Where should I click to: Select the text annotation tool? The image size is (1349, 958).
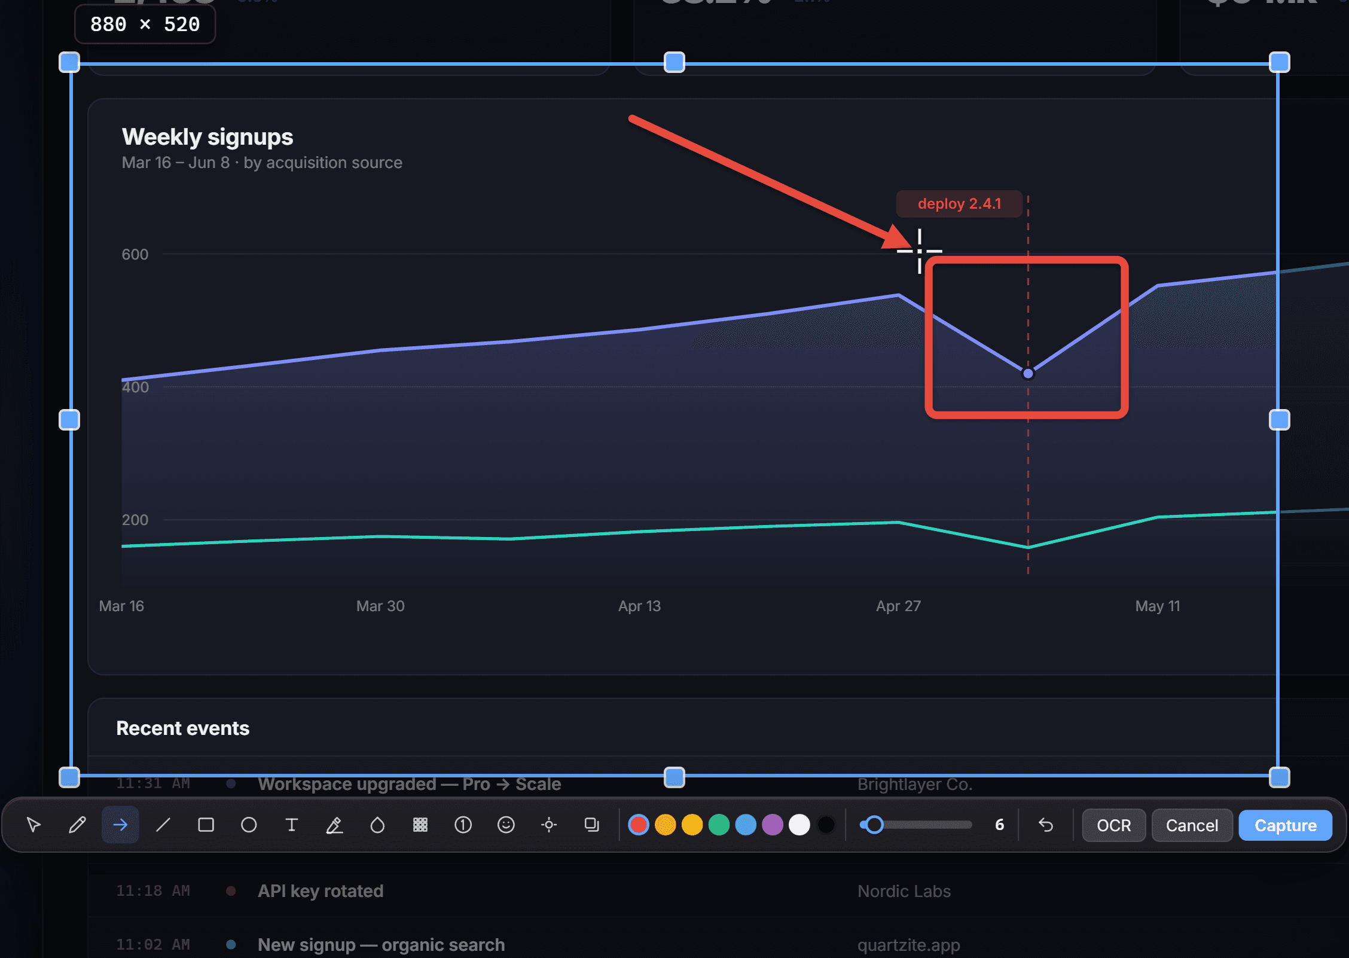tap(292, 825)
